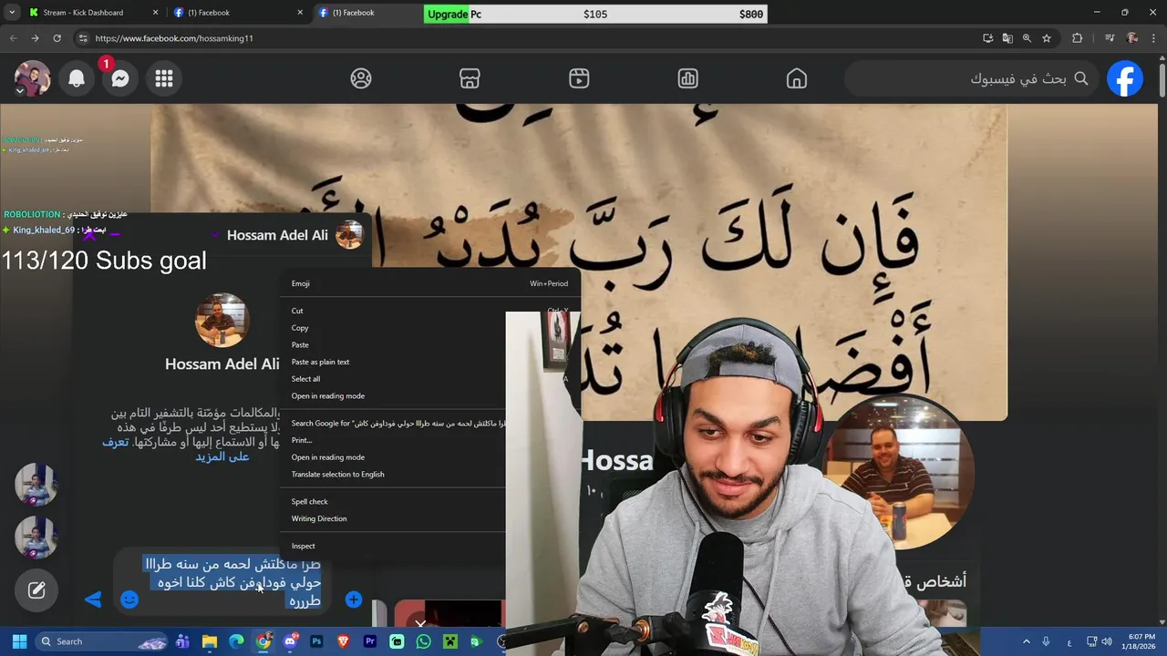Open the zoom magnifier icon

pos(1027,38)
